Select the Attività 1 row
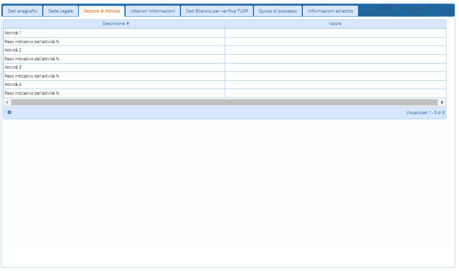Screen dimensions: 459x271 pos(13,33)
